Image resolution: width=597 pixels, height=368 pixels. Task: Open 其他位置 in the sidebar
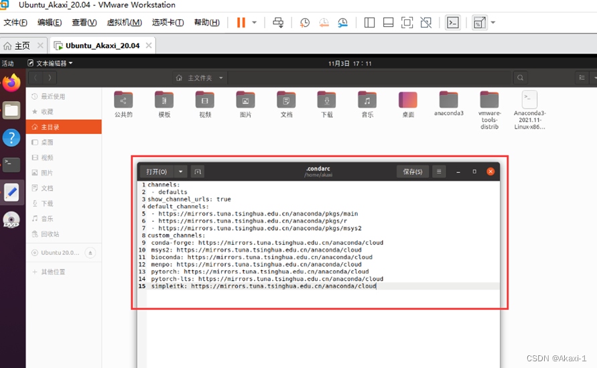(64, 271)
